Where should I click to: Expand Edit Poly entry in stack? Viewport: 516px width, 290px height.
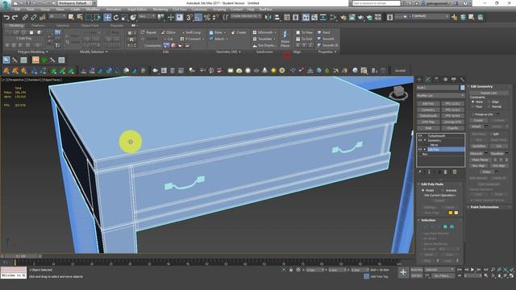(425, 149)
